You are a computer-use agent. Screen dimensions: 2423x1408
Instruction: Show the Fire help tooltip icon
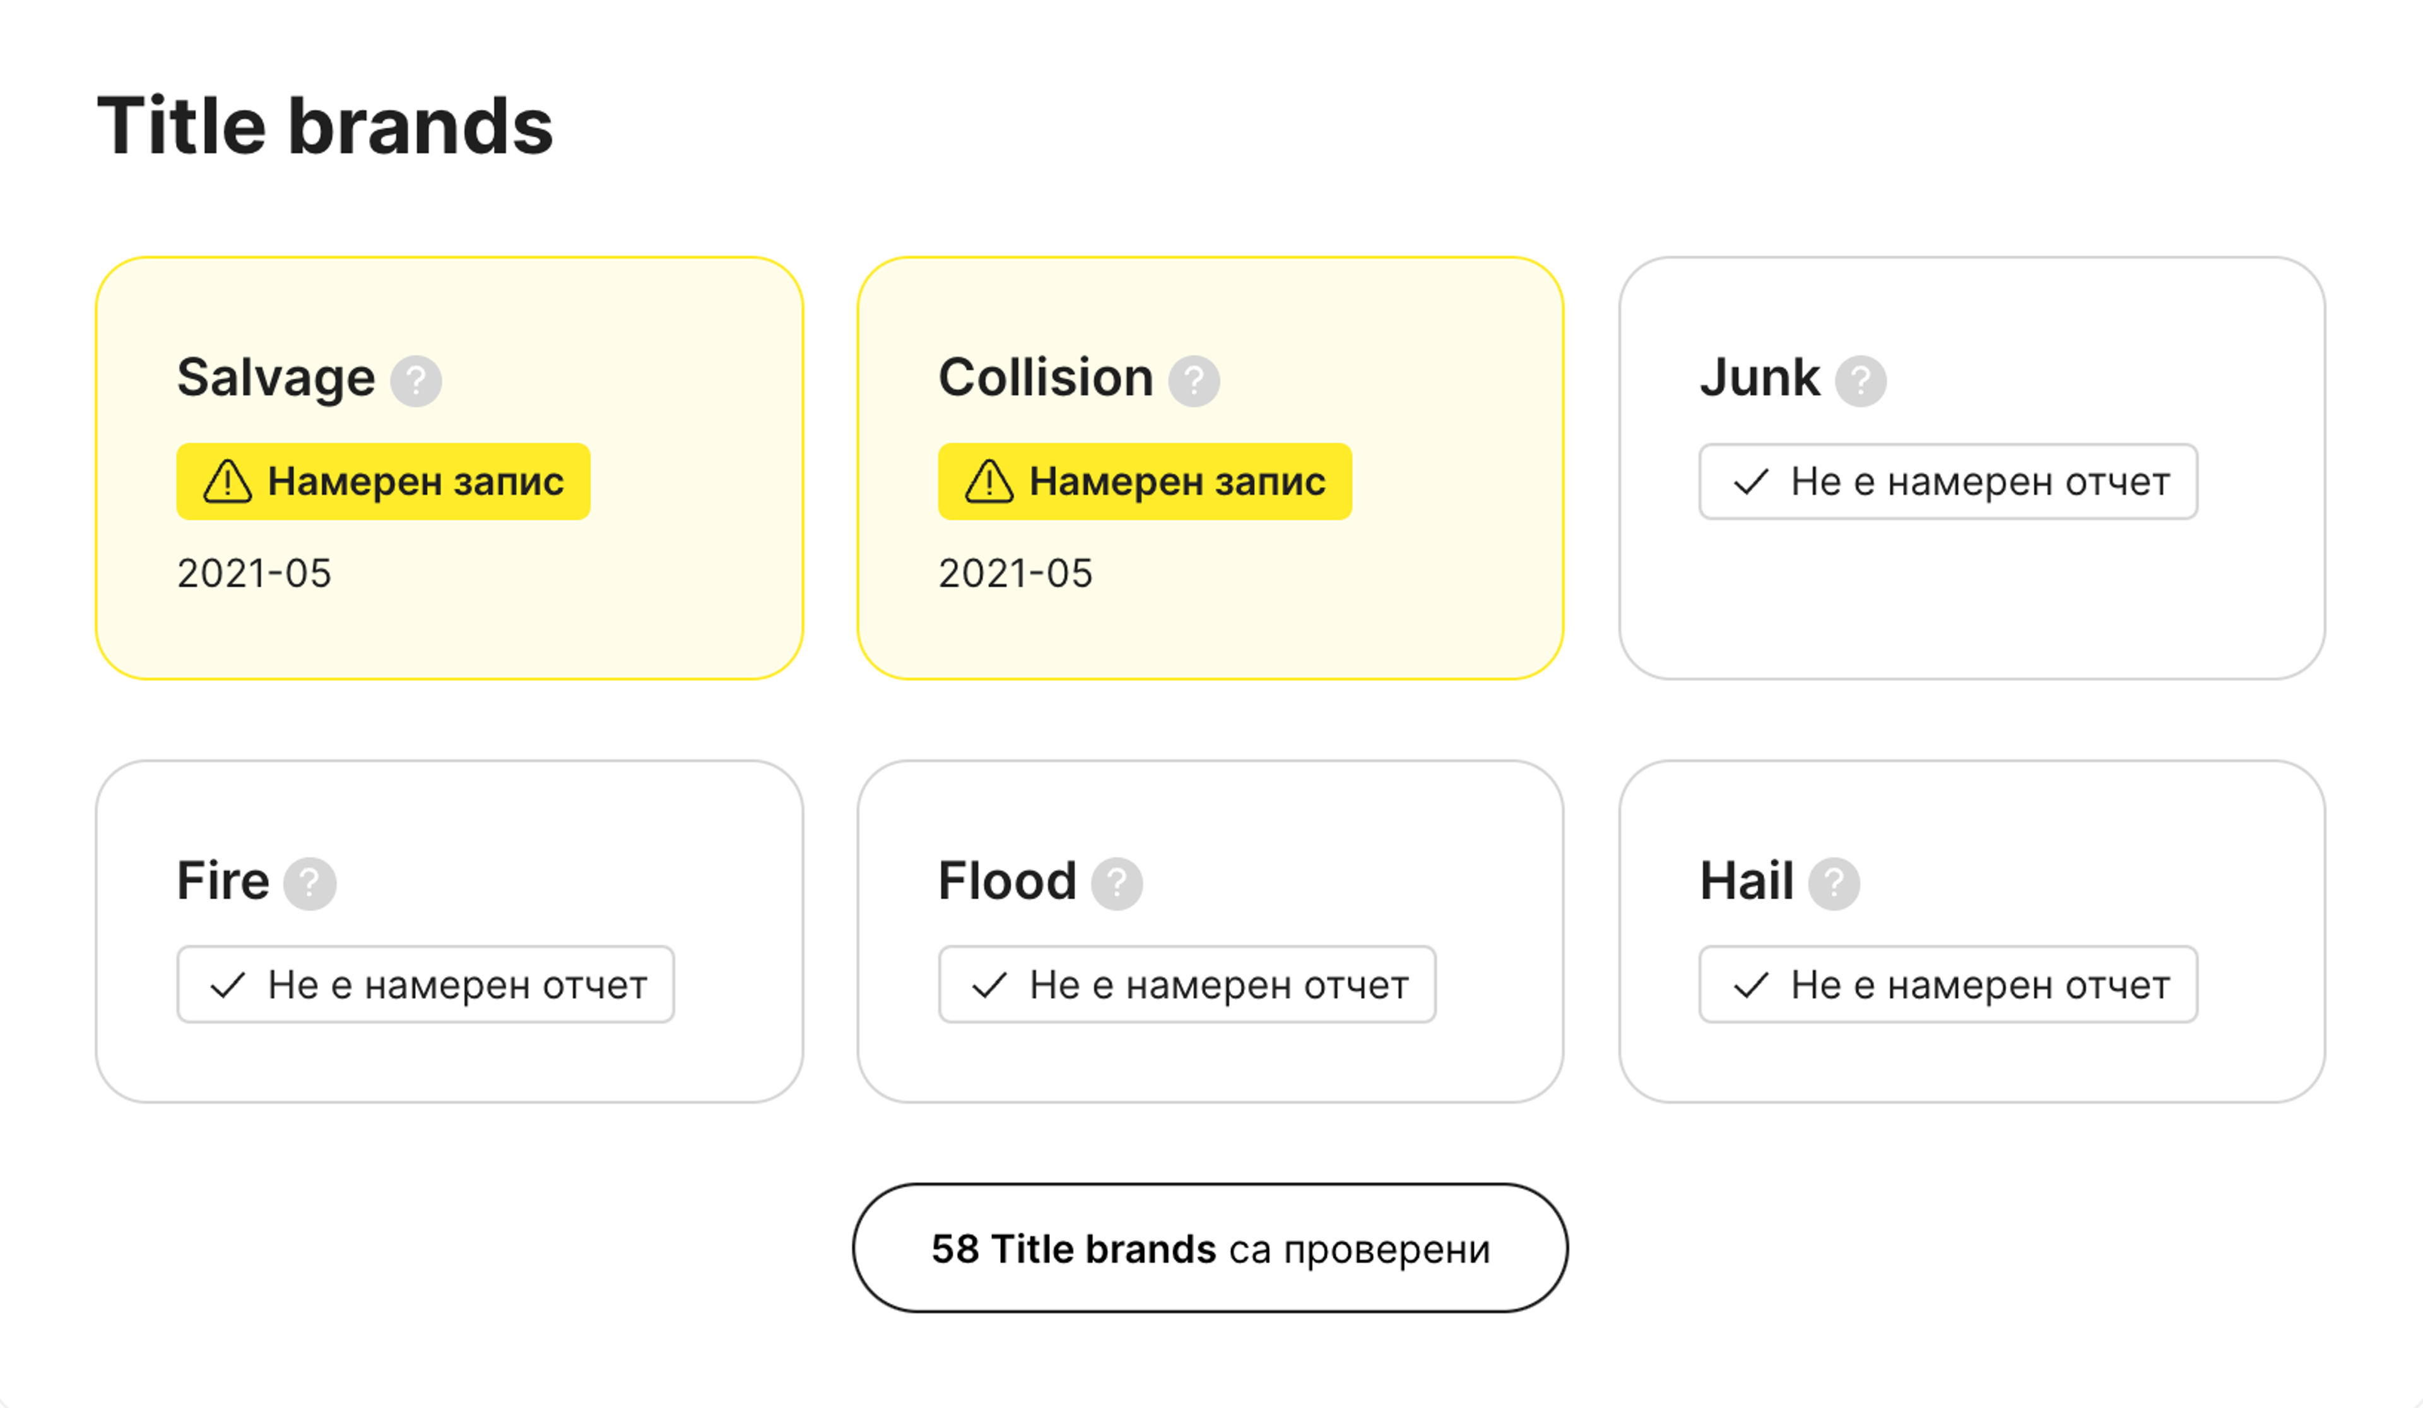pyautogui.click(x=310, y=883)
